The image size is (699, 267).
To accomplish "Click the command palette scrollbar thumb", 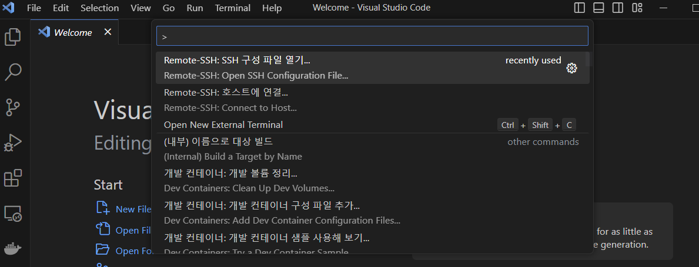I will click(588, 59).
